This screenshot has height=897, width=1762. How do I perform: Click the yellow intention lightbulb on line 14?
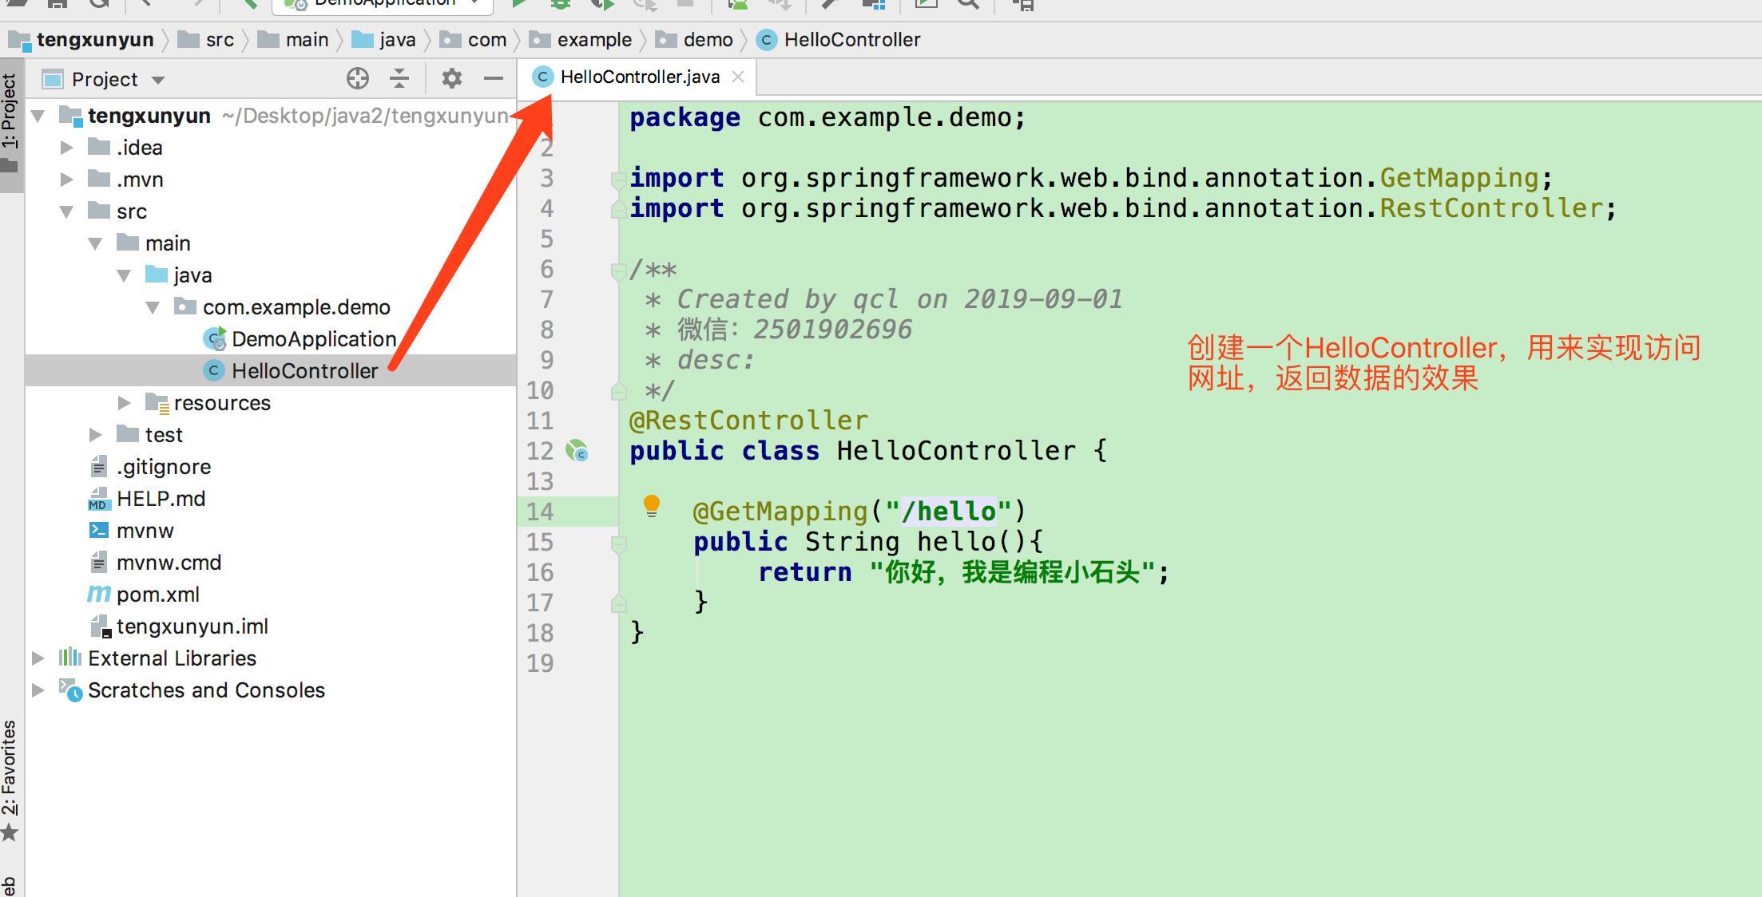click(x=652, y=505)
